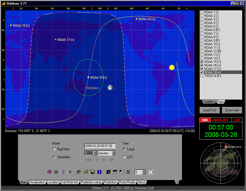Screen dimensions: 246x191
Task: Toggle full screen with crossed-arrows icon
Action: click(128, 172)
